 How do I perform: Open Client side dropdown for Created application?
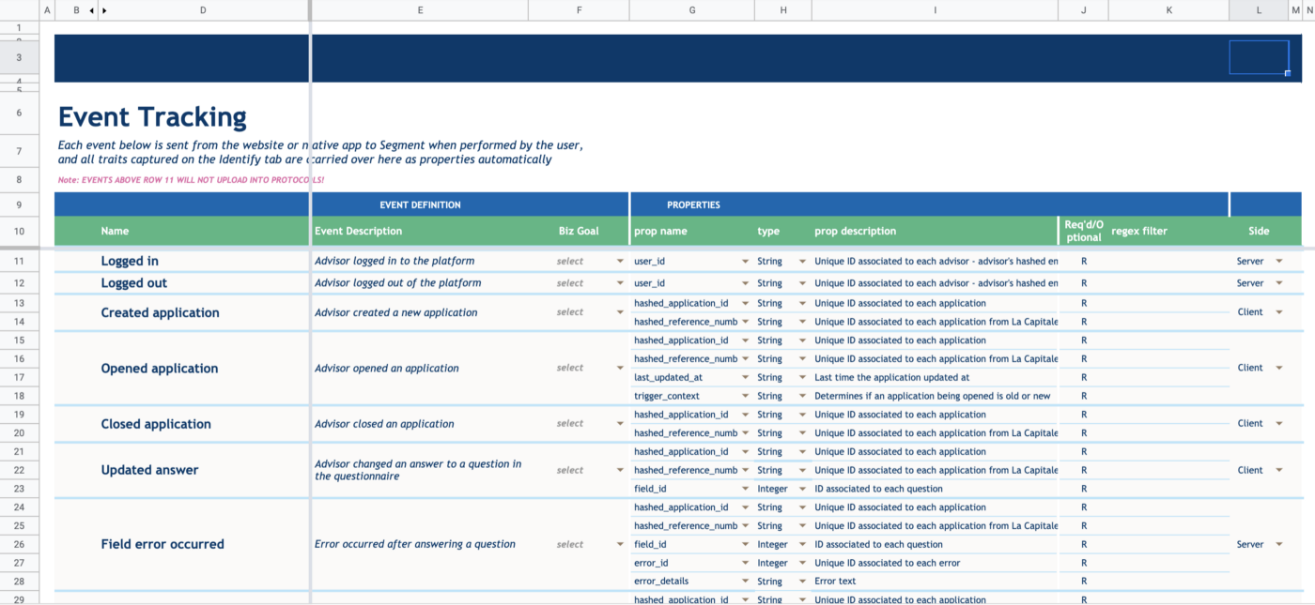(1278, 312)
